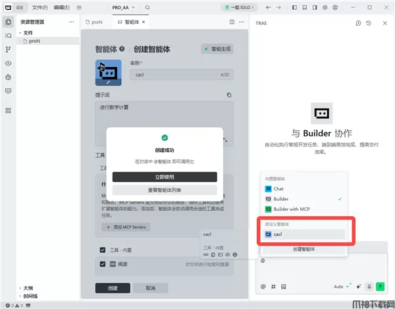Viewport: 395px width, 309px height.
Task: Click the image attach icon in chat input
Action: click(x=283, y=287)
